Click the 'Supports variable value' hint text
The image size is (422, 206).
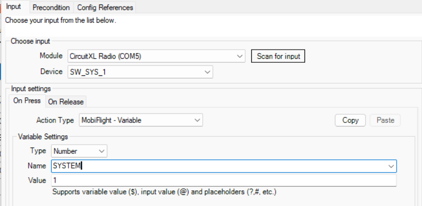[x=164, y=192]
